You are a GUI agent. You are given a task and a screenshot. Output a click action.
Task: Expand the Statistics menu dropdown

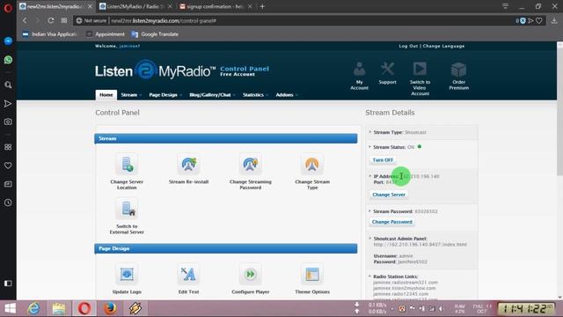coord(255,95)
